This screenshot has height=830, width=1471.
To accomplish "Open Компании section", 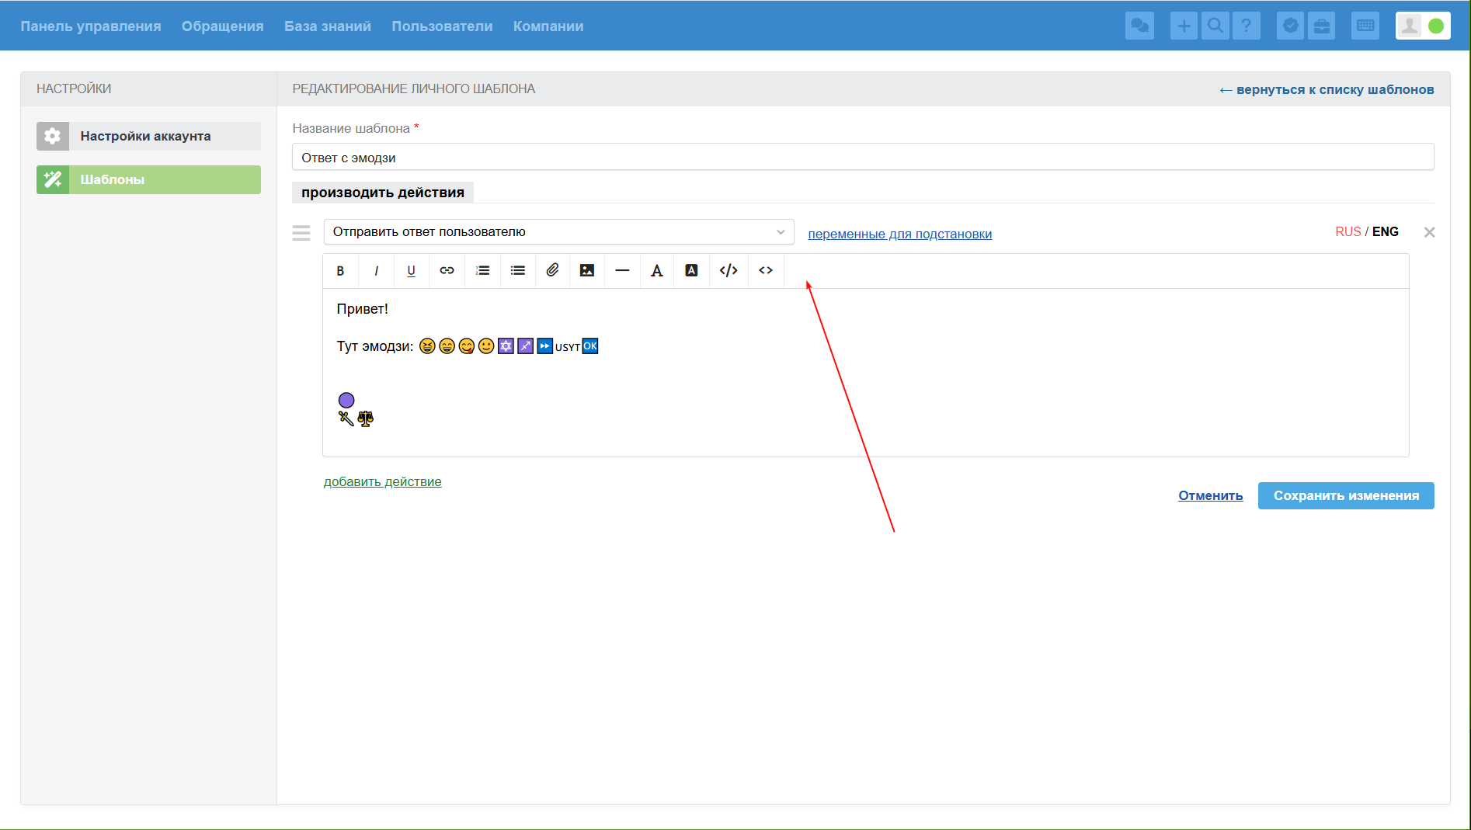I will pyautogui.click(x=548, y=26).
